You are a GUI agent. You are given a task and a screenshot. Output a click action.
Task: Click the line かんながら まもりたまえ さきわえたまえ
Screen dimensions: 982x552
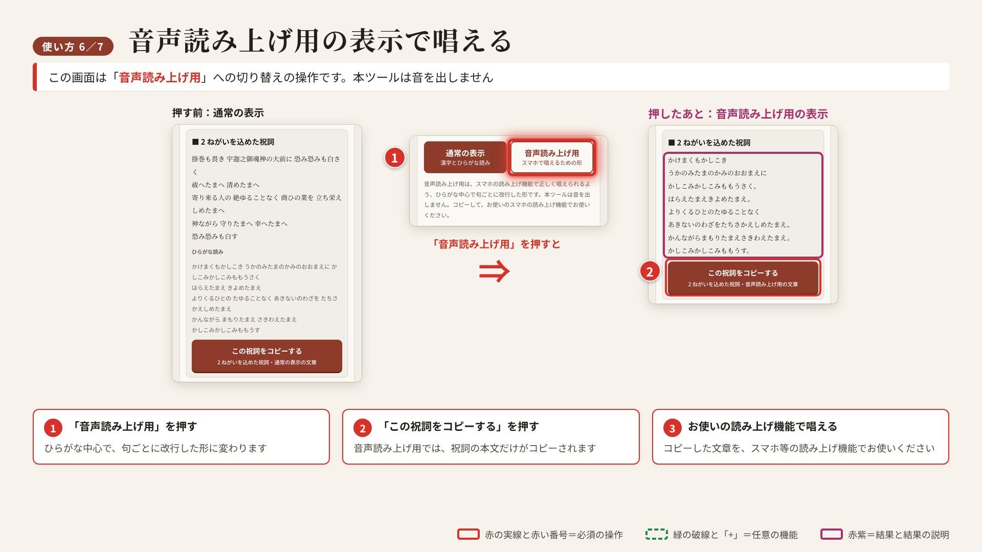pyautogui.click(x=244, y=319)
